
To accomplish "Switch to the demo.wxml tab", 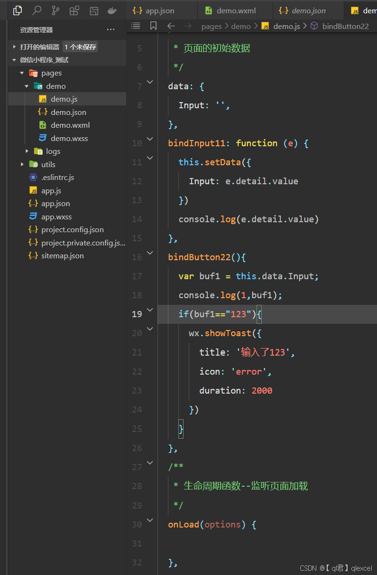I will 236,10.
